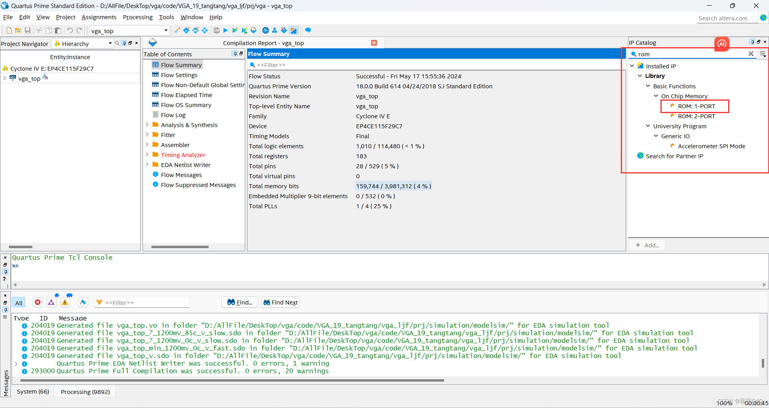This screenshot has width=769, height=408.
Task: Click the IP Catalog toolbar icon
Action: coord(293,30)
